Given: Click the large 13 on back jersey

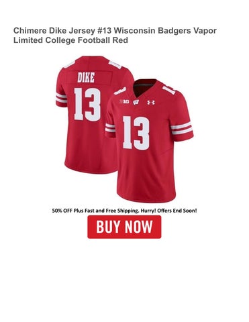Looking at the screenshot, I should coord(87,105).
